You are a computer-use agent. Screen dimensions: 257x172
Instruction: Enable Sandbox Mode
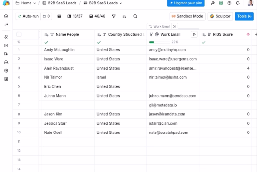click(187, 16)
